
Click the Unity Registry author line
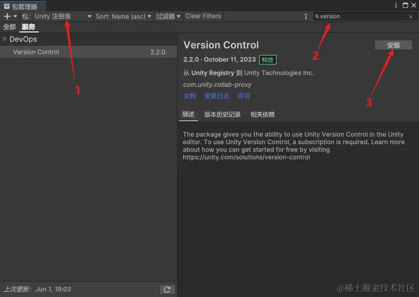pos(248,73)
